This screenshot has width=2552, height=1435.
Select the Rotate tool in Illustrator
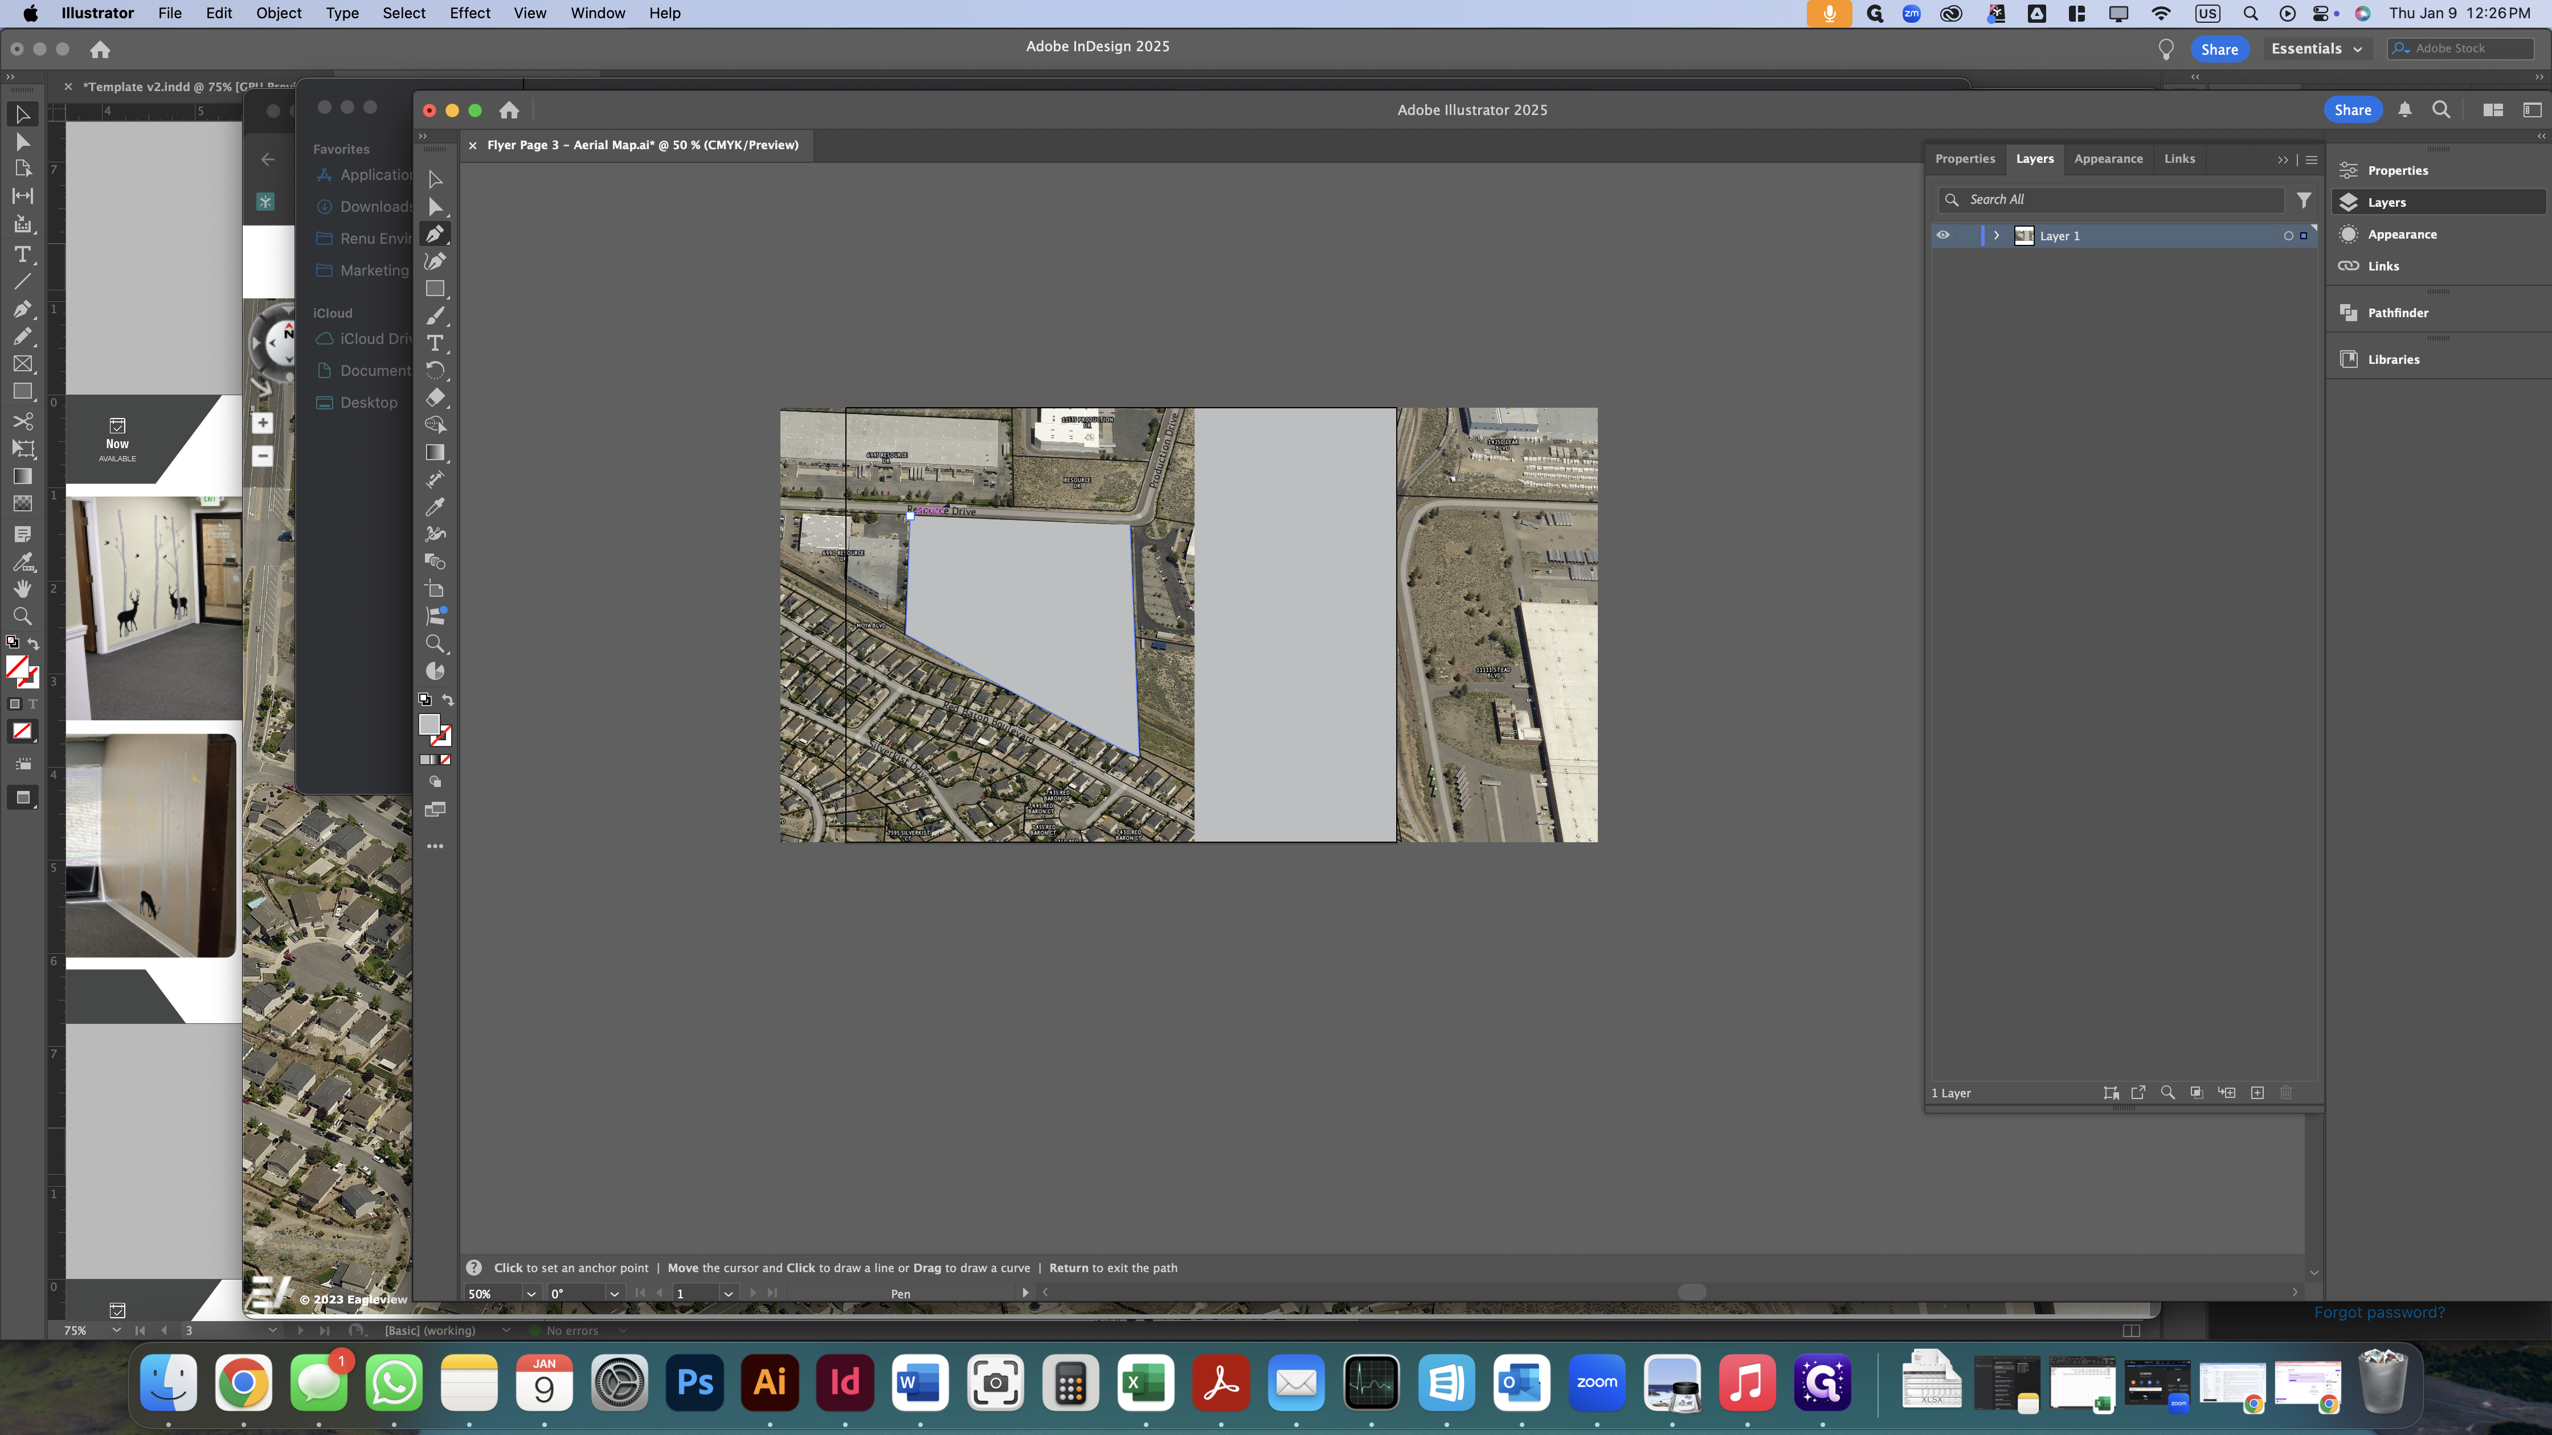[435, 370]
